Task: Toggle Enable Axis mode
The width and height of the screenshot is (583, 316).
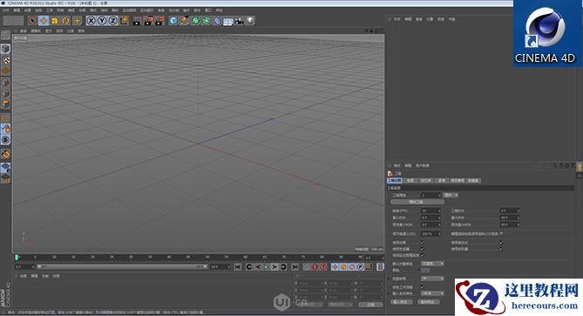Action: [x=5, y=118]
